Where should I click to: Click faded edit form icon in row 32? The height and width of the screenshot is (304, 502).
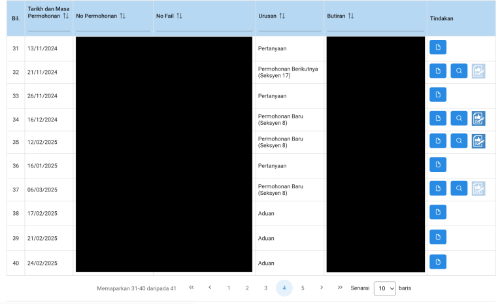[478, 71]
